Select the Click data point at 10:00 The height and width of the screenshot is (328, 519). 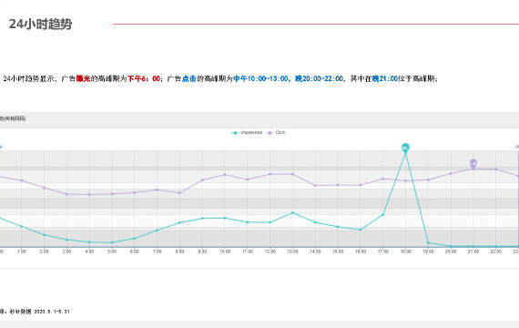click(x=225, y=175)
